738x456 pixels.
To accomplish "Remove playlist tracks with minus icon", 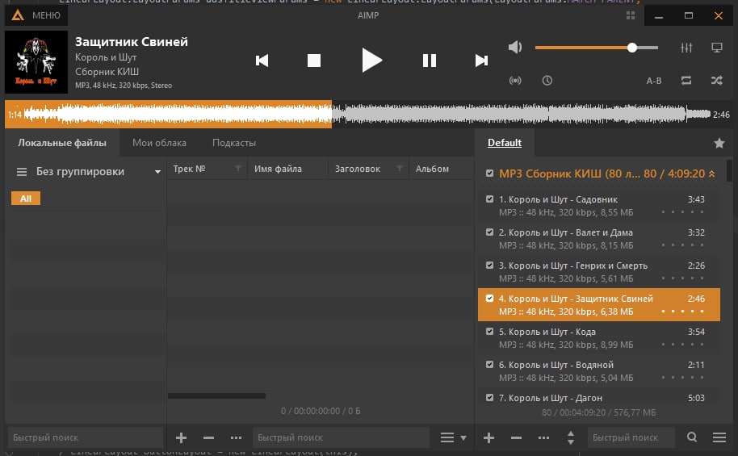I will 516,437.
